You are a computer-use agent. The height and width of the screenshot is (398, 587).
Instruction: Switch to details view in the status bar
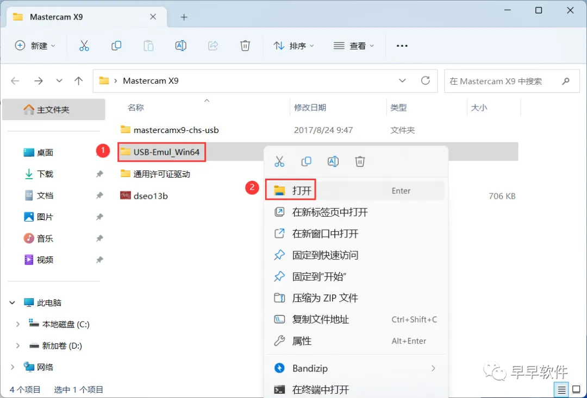(561, 390)
